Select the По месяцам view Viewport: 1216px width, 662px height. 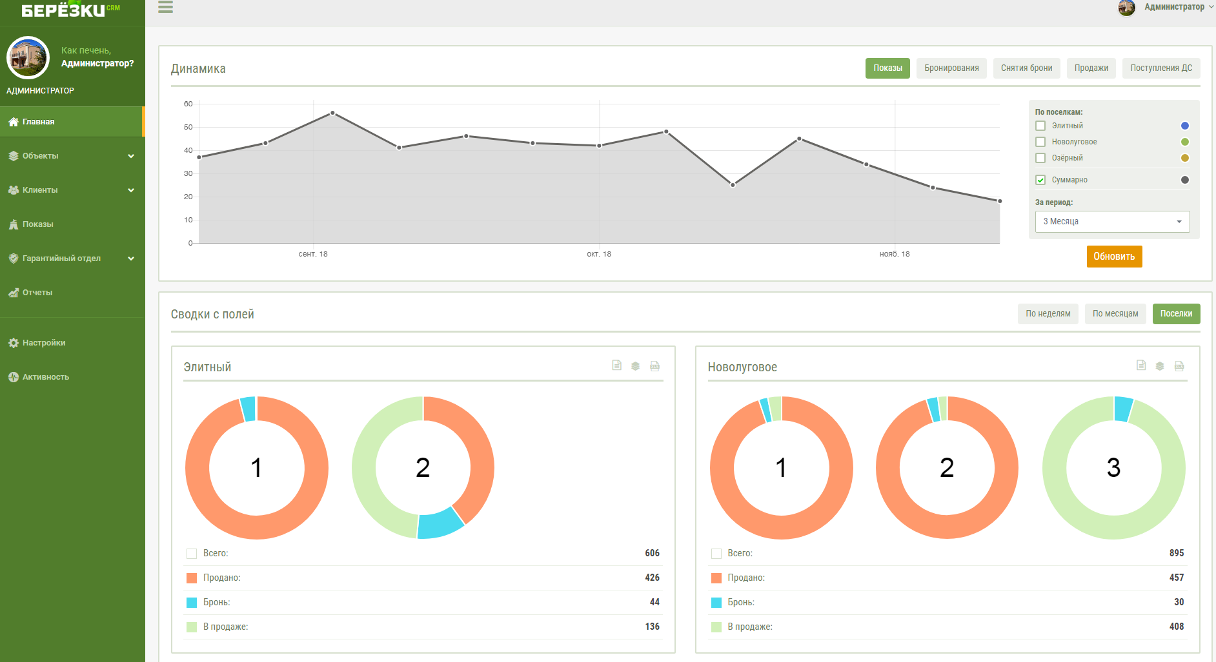click(1115, 314)
